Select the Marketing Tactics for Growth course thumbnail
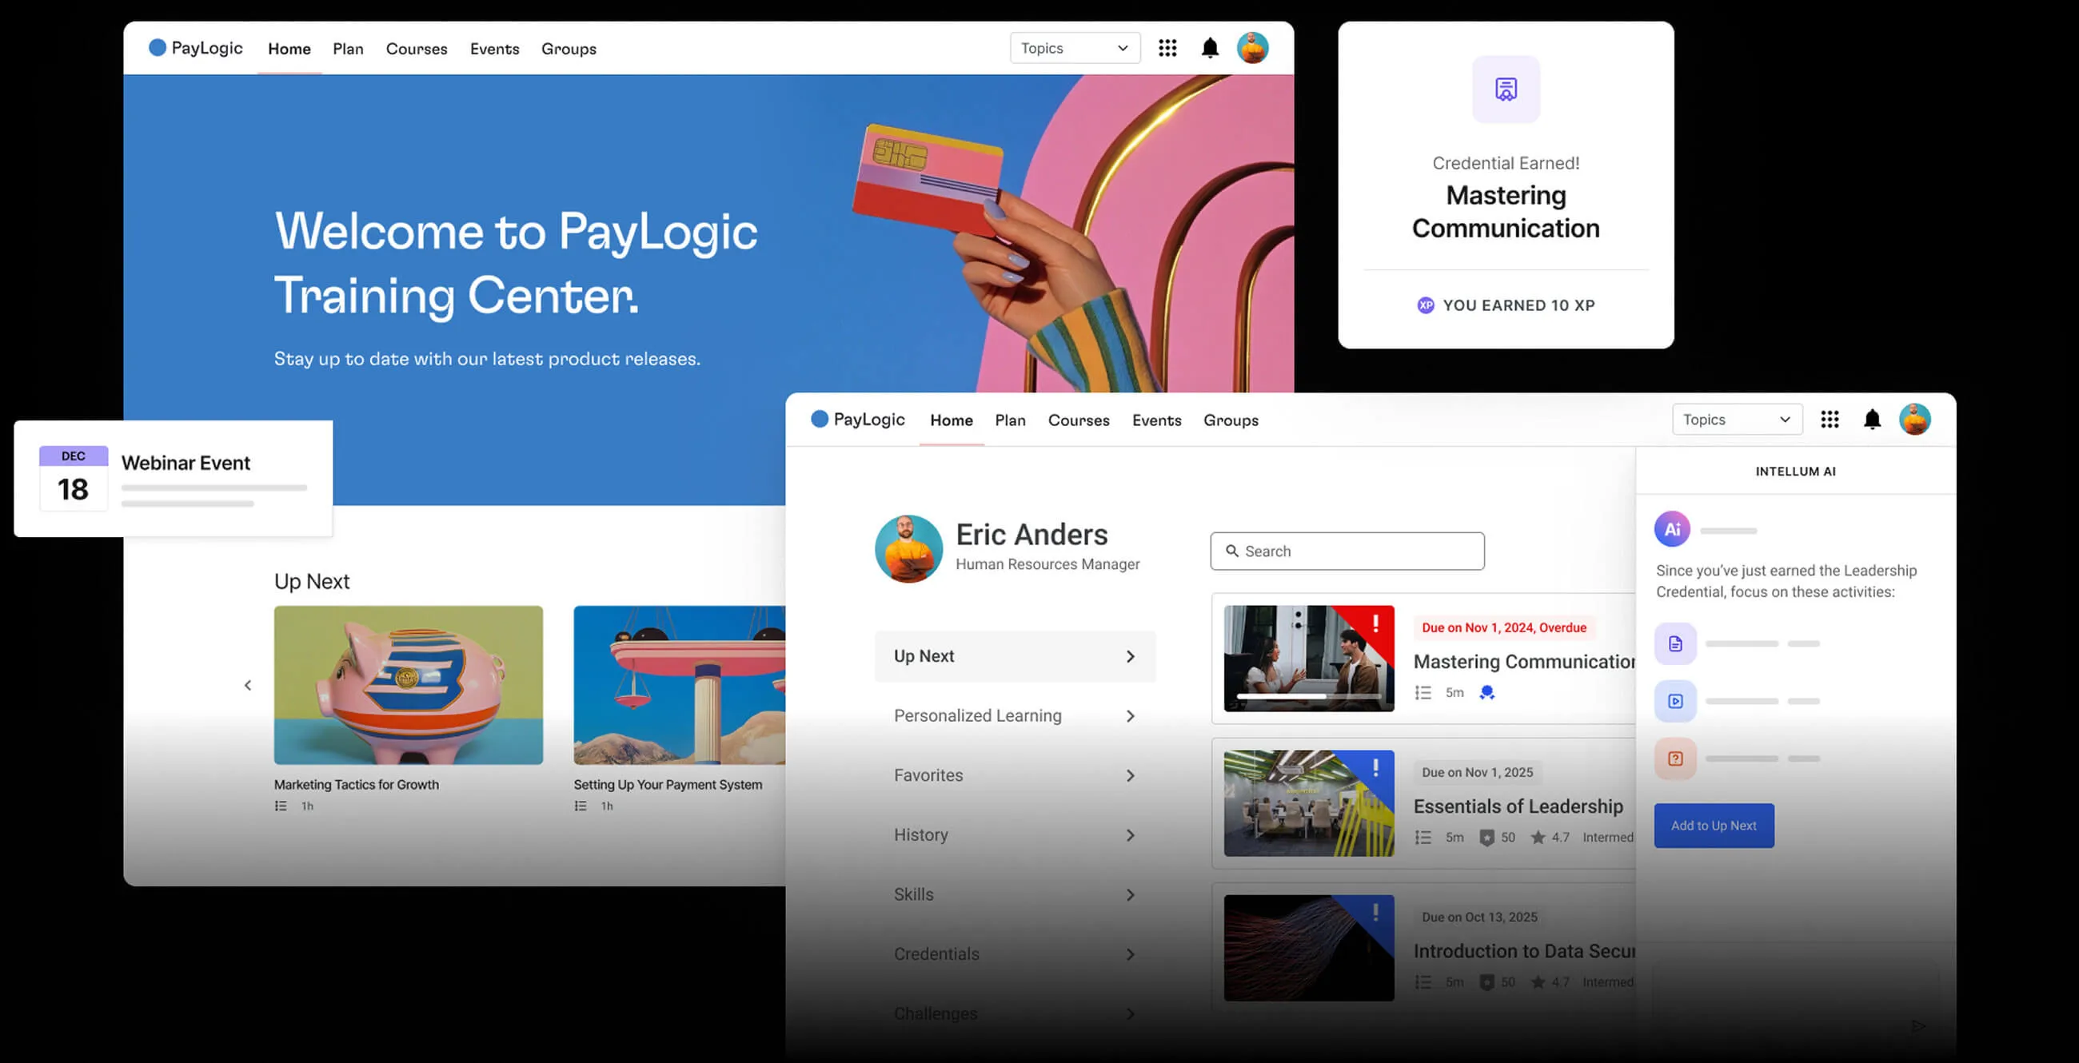This screenshot has width=2079, height=1063. coord(409,685)
